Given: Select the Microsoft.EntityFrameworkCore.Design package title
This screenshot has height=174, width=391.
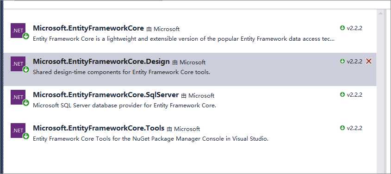Looking at the screenshot, I should (x=101, y=62).
